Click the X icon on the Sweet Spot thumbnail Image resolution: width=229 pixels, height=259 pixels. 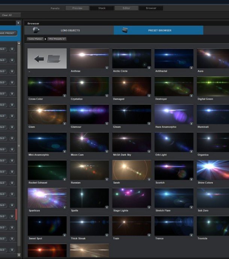click(x=65, y=235)
